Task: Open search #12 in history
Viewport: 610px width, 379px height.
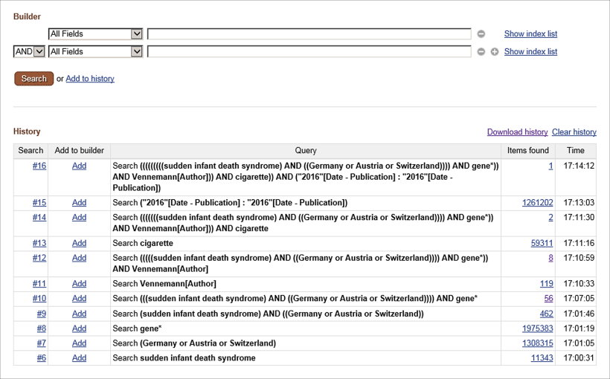Action: 39,258
